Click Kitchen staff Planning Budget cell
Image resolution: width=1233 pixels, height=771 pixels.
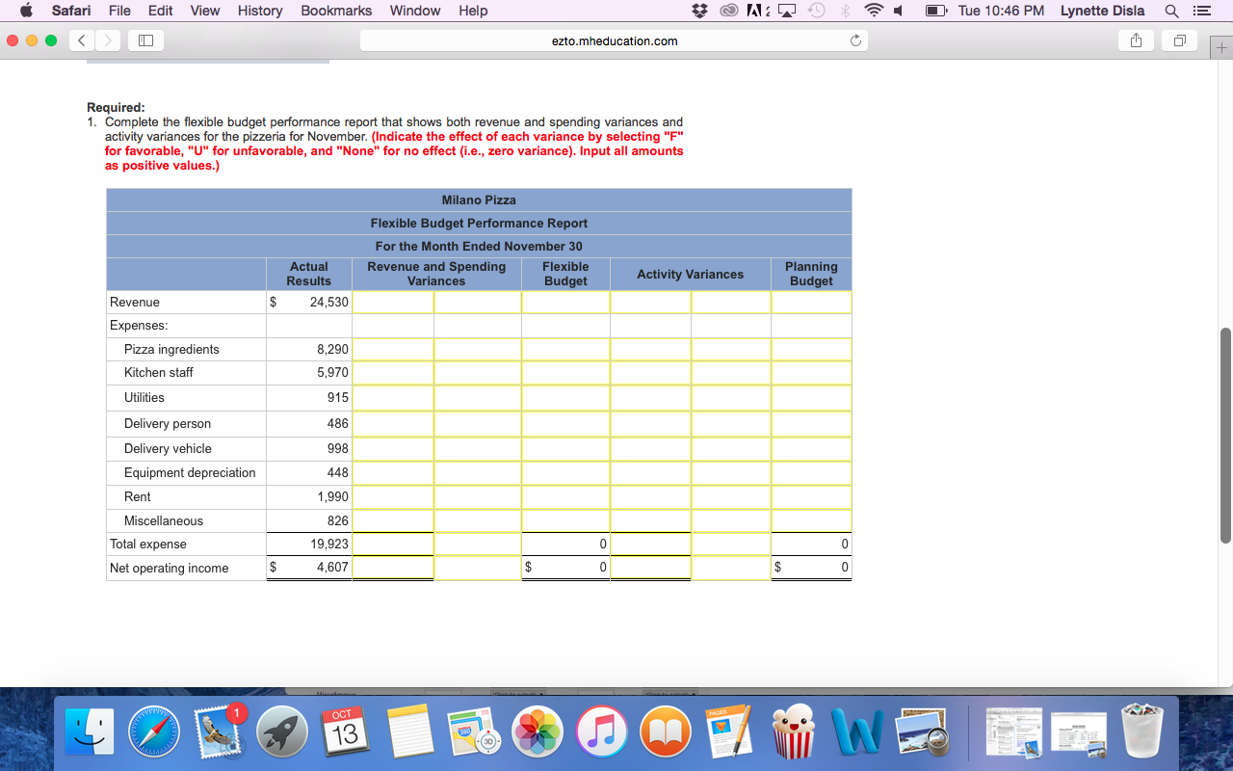(x=811, y=372)
